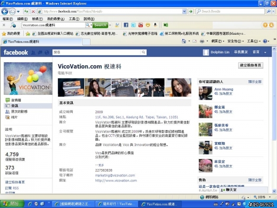This screenshot has width=277, height=208.
Task: Click the Facebook messages icon
Action: (40, 52)
